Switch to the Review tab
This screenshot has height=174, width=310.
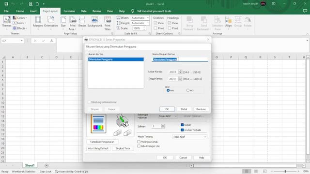coord(97,11)
